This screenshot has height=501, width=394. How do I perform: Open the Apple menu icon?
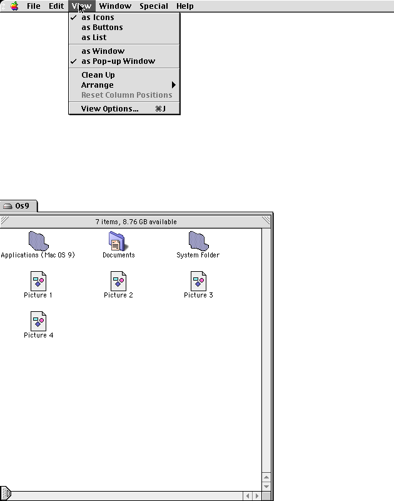click(14, 6)
